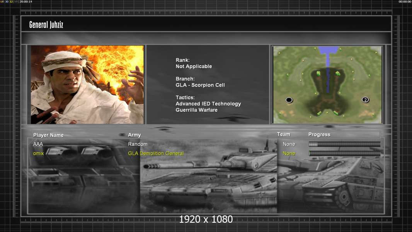Click the Team 'None' value for AAA

[289, 144]
